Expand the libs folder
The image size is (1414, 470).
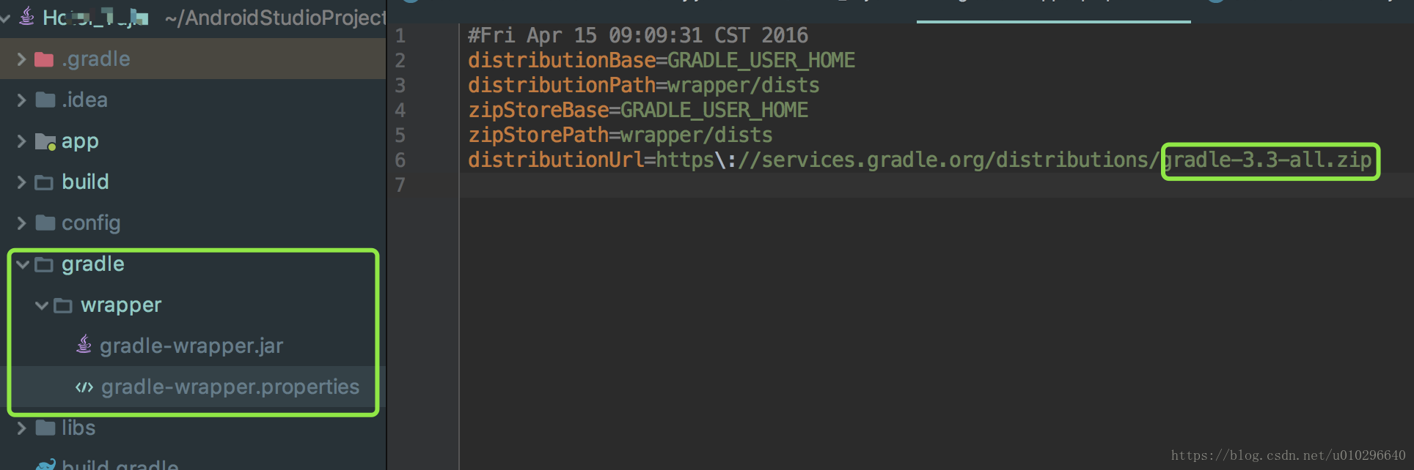(x=21, y=428)
